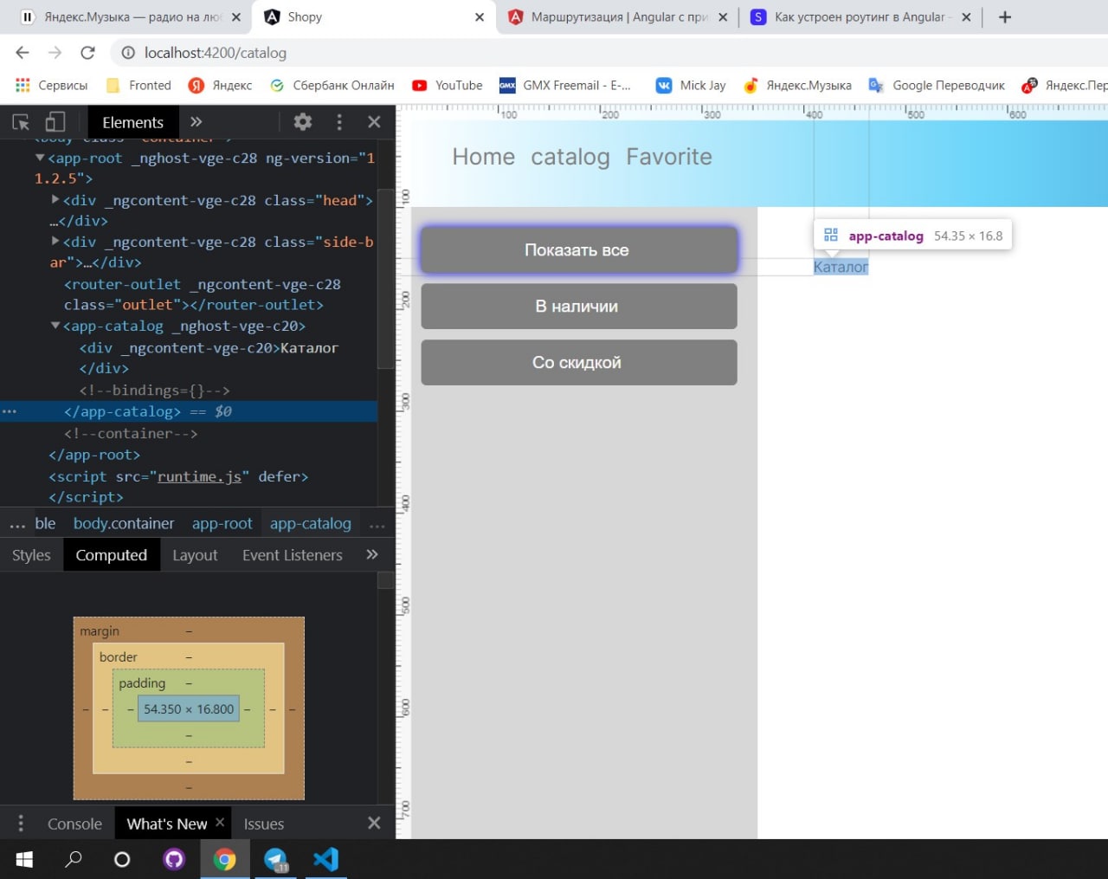The width and height of the screenshot is (1108, 879).
Task: Switch to the Styles tab
Action: pos(31,555)
